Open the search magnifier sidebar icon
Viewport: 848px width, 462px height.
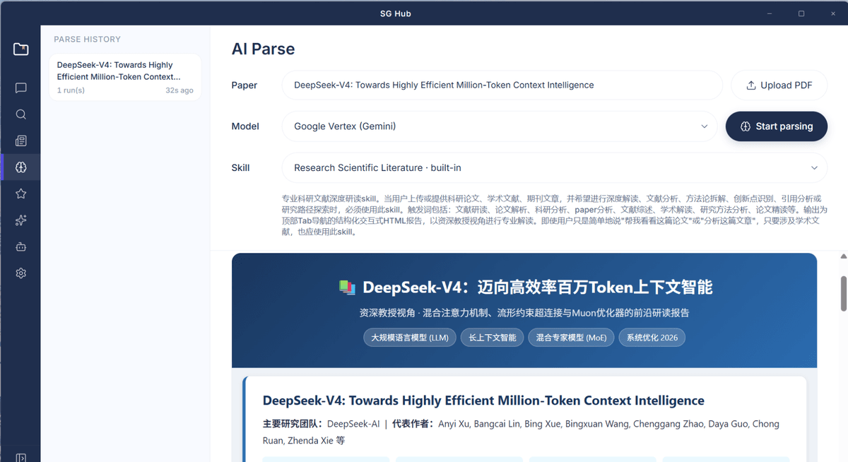tap(20, 114)
